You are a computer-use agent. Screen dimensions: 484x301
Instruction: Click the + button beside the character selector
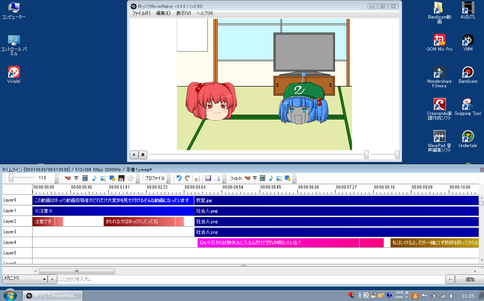[52, 279]
